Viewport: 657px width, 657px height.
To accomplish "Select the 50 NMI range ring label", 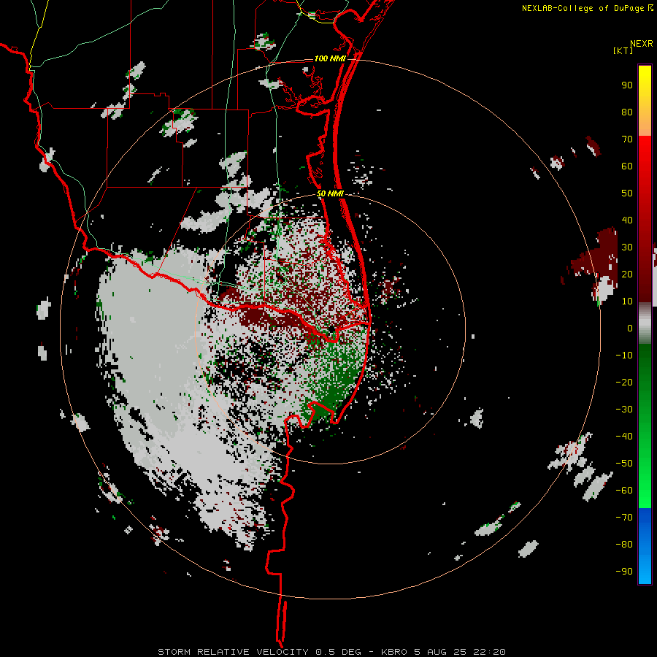I will tap(330, 193).
